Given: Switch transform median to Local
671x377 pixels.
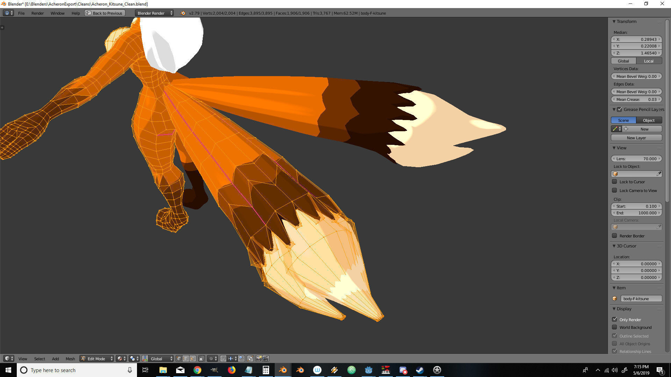Looking at the screenshot, I should click(x=649, y=61).
